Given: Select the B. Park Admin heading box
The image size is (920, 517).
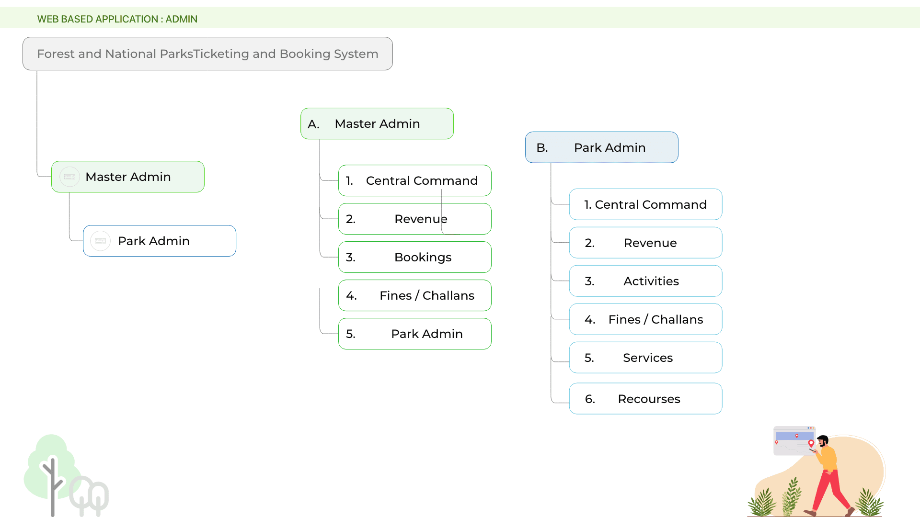Looking at the screenshot, I should coord(601,147).
